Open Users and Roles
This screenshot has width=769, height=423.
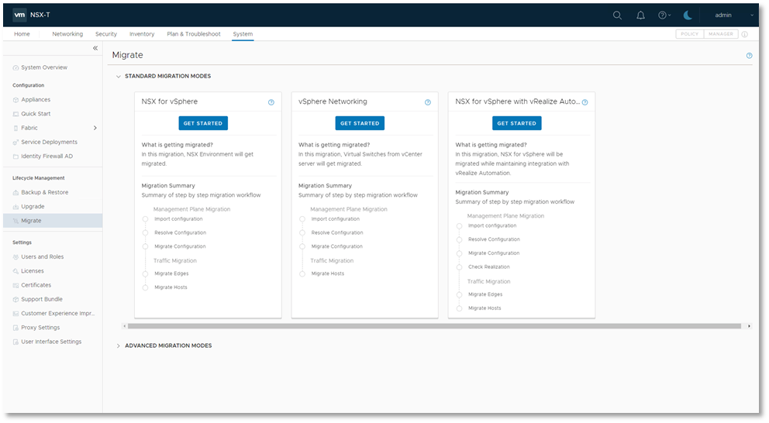coord(42,257)
